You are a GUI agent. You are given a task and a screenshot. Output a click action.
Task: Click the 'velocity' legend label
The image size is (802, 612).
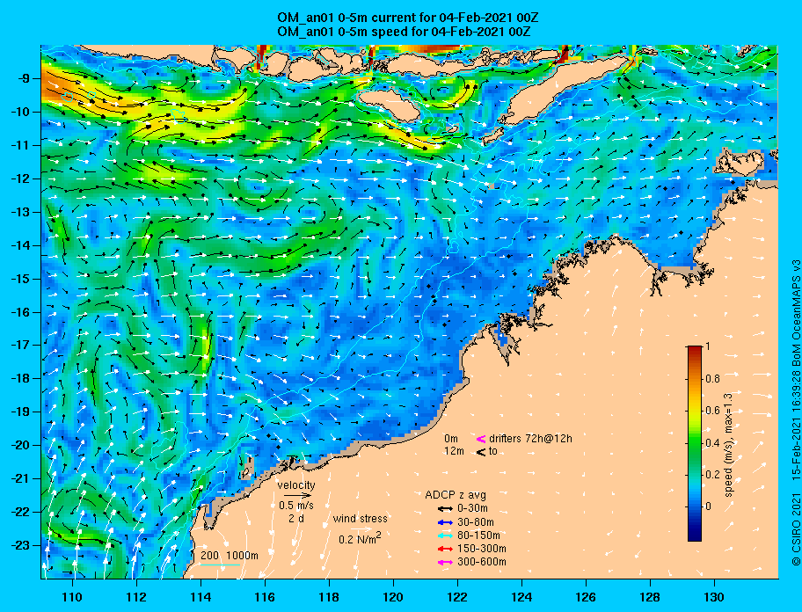pos(296,485)
